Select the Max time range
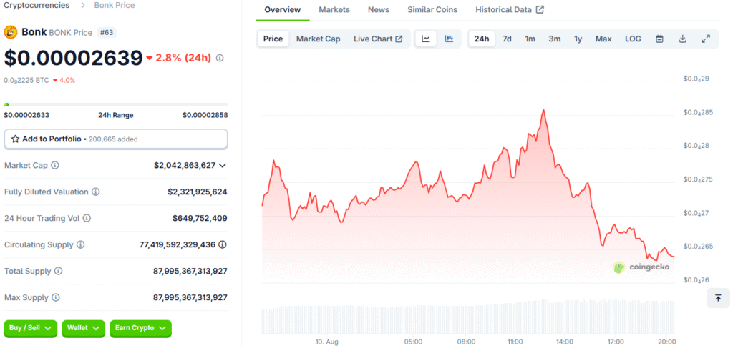 [x=603, y=39]
